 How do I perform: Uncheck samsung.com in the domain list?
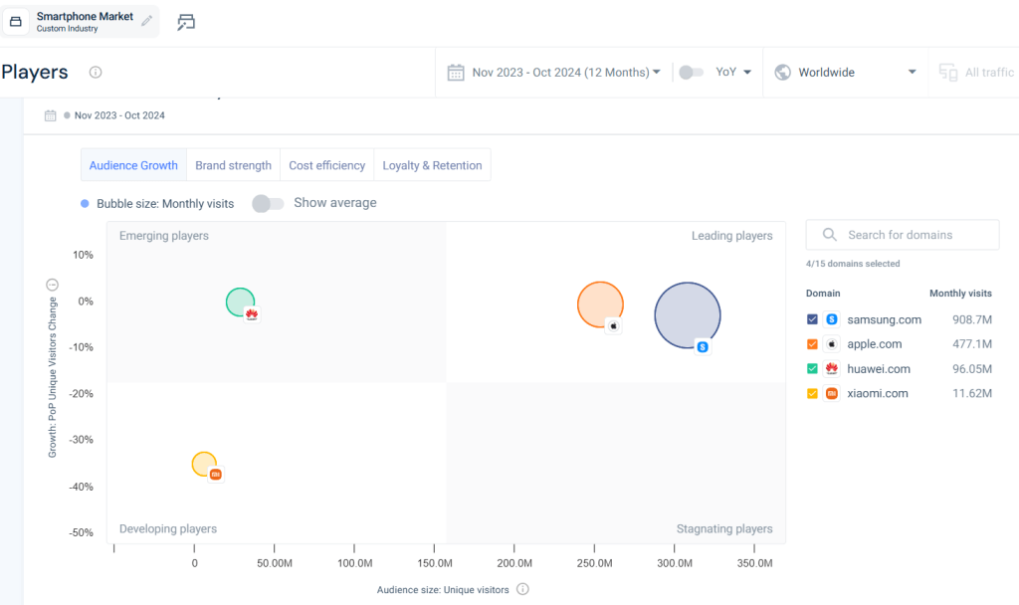pyautogui.click(x=812, y=319)
